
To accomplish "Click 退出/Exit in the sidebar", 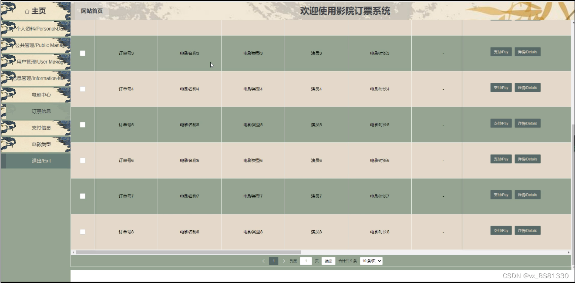I will tap(35, 161).
